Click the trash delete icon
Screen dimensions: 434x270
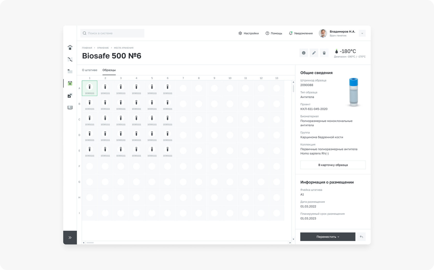coord(324,53)
